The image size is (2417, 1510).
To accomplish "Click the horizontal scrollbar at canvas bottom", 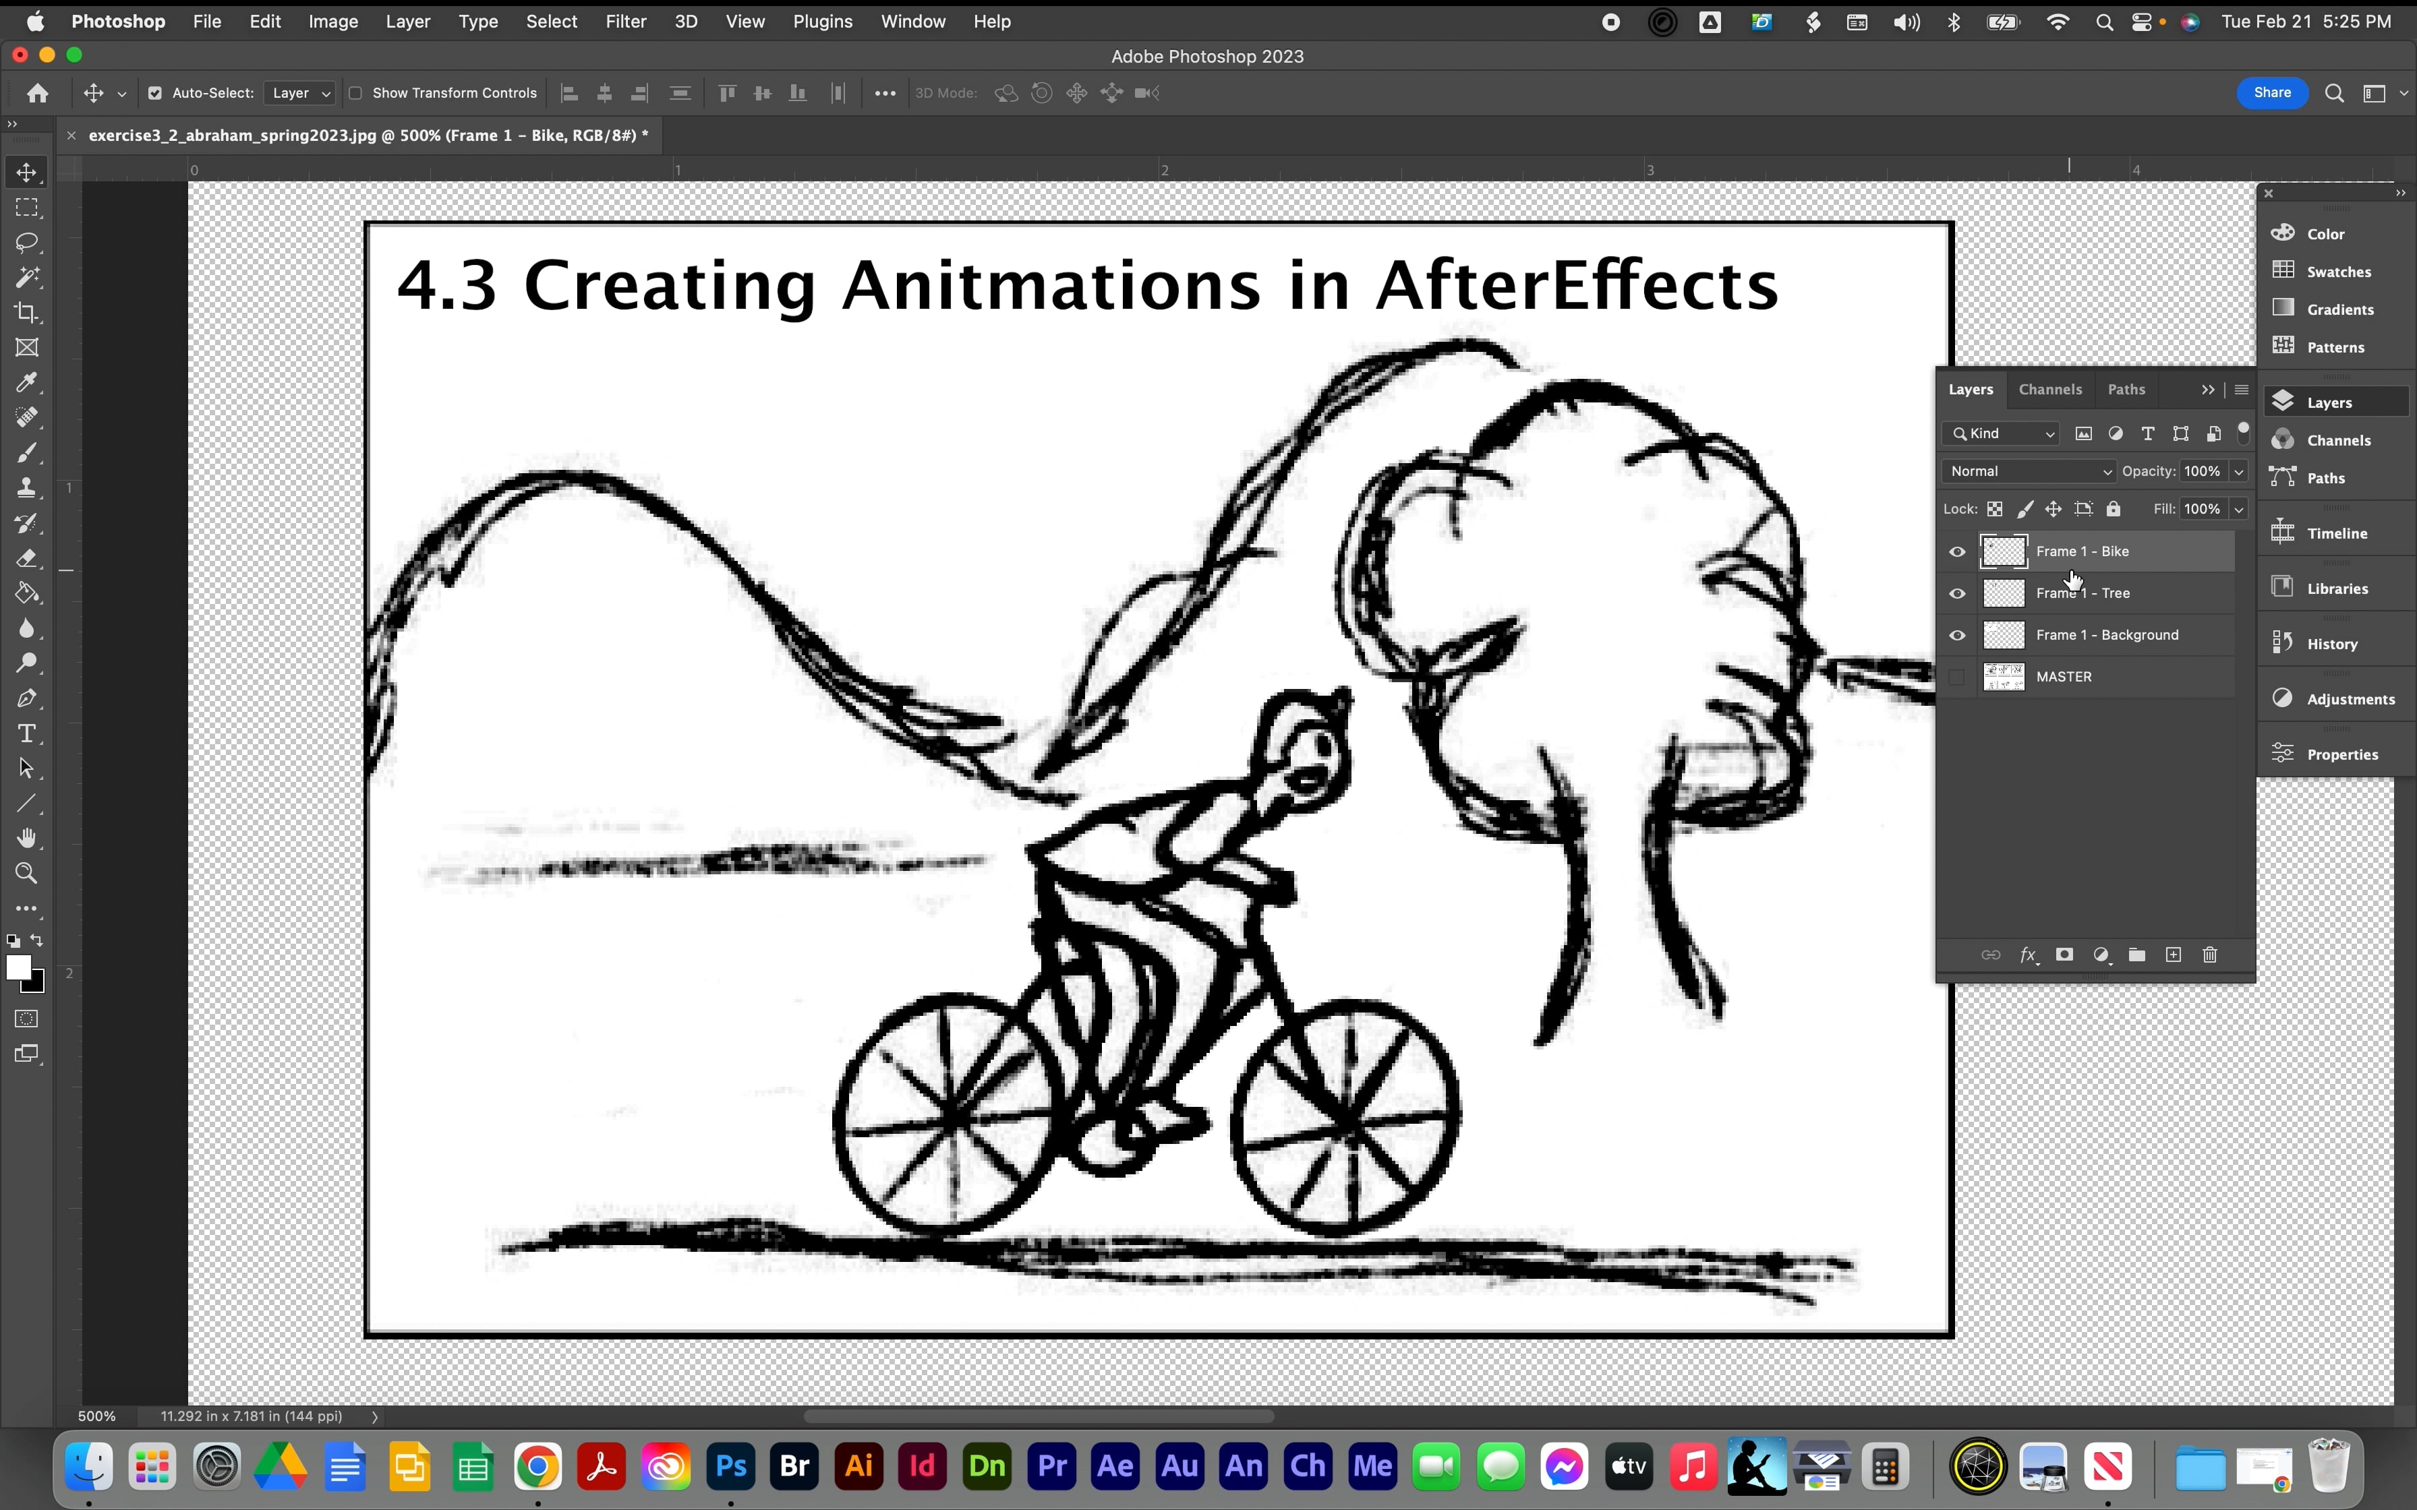I will (x=1039, y=1416).
